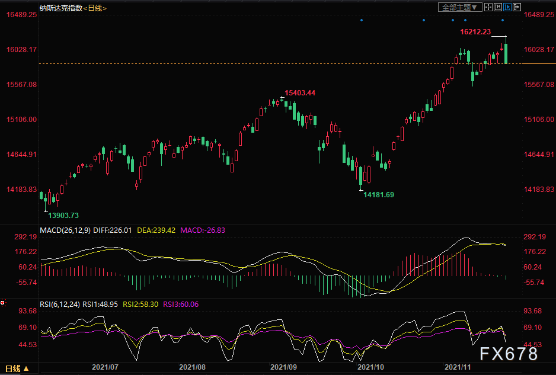This screenshot has height=375, width=556.
Task: Toggle the blue highlighted play-axis icon
Action: [507, 7]
